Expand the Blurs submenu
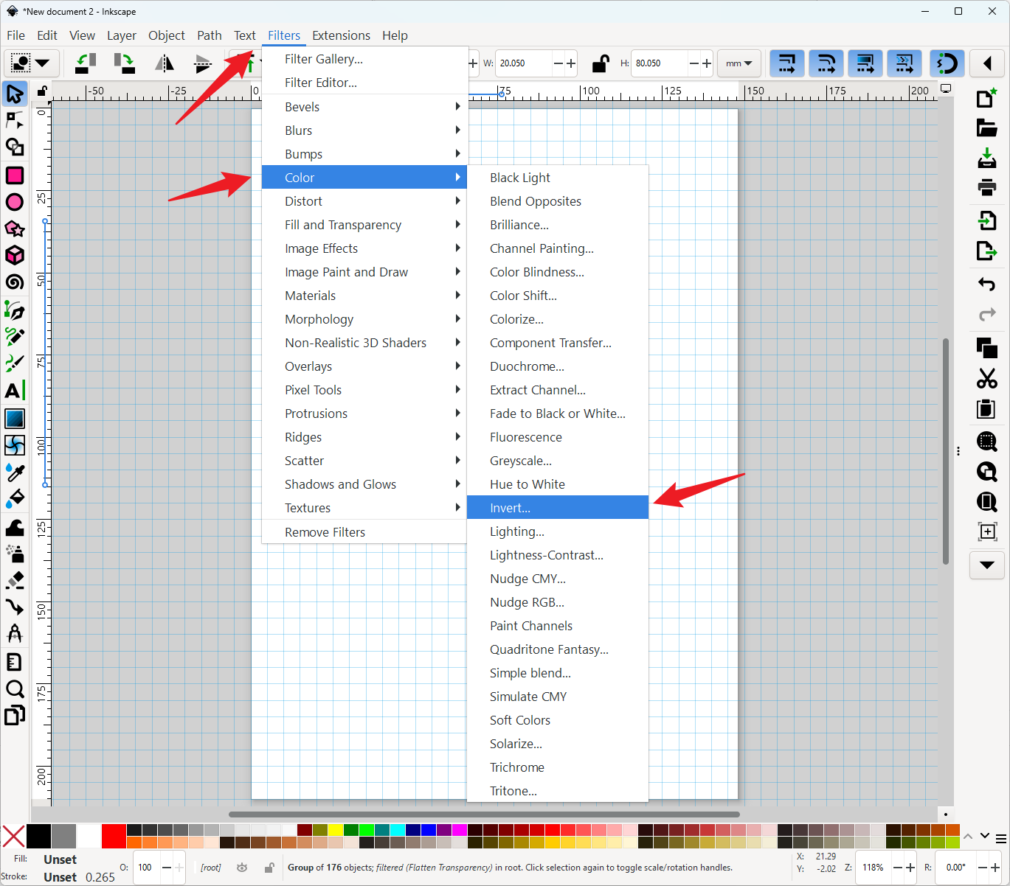 point(364,130)
